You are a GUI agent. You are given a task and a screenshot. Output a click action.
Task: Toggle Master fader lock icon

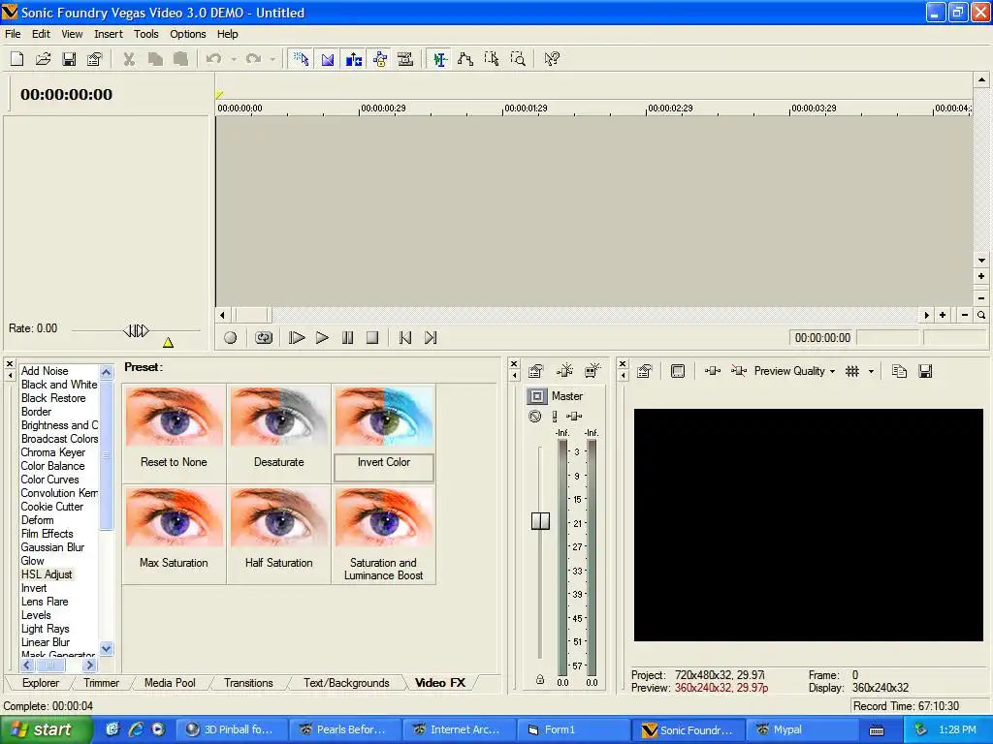(539, 679)
